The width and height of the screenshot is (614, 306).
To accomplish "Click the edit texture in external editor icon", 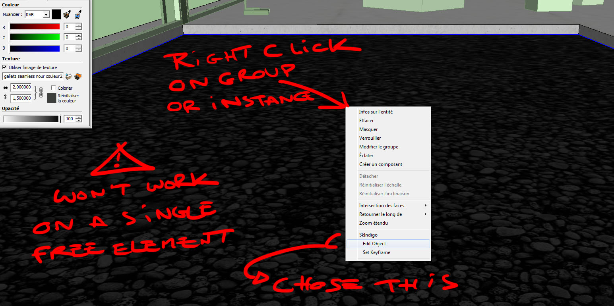I will 78,76.
